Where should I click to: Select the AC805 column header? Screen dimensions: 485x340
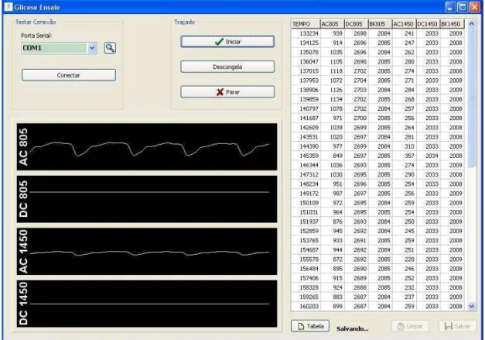click(x=332, y=24)
